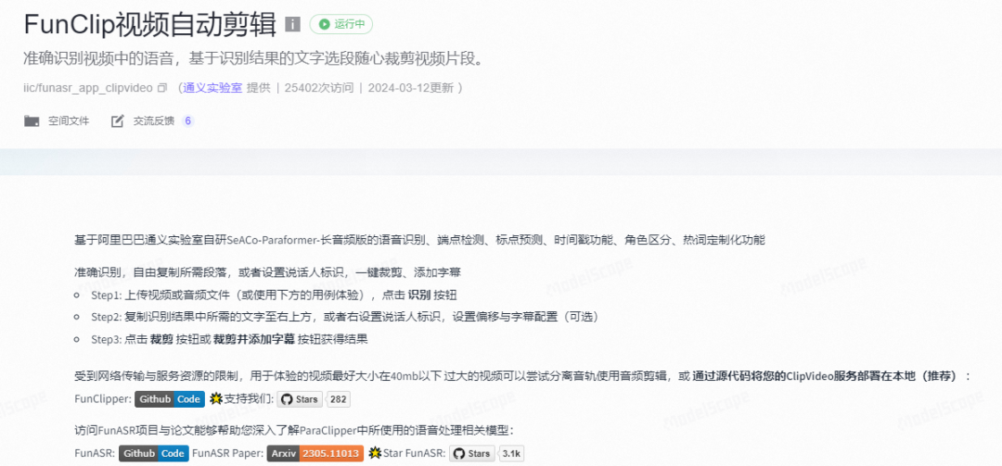Open FunClipper Github Code badge
This screenshot has width=1002, height=466.
170,399
